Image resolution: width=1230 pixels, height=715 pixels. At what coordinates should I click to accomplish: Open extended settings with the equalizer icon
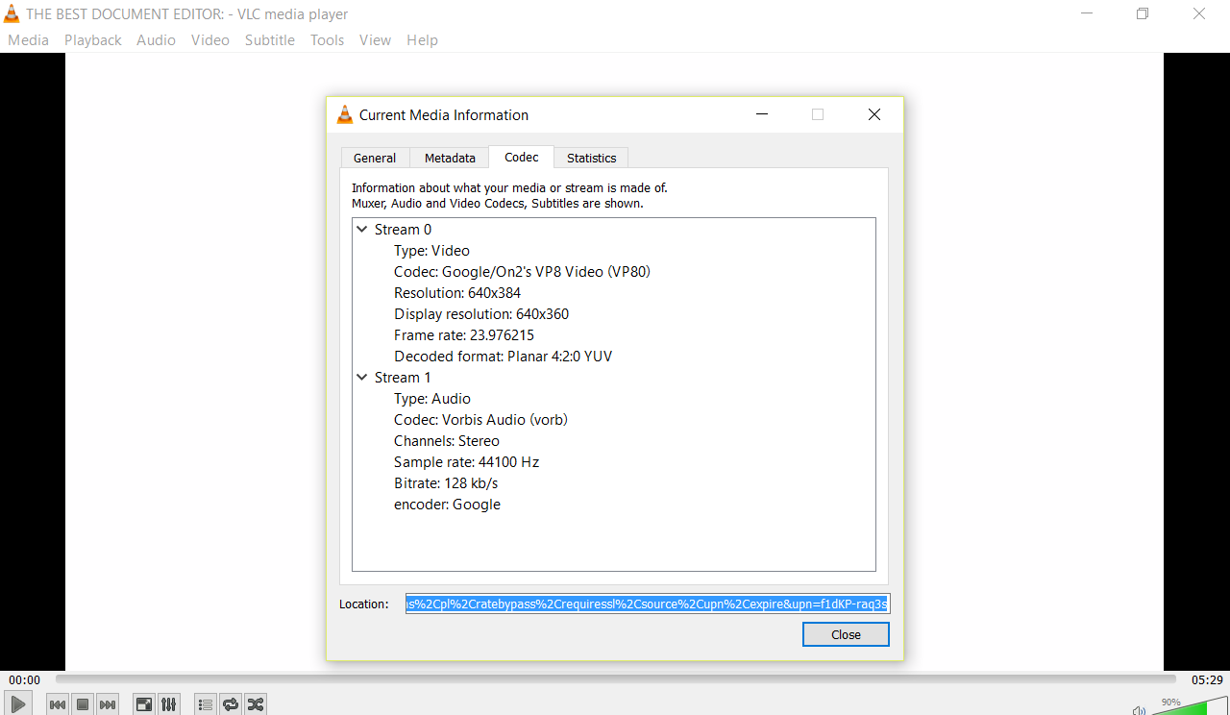tap(168, 703)
